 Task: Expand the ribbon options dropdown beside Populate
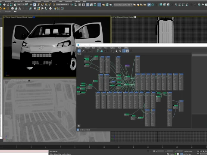[15, 12]
